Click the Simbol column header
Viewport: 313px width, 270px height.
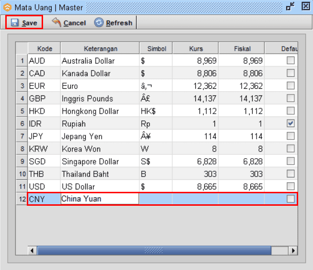point(156,48)
